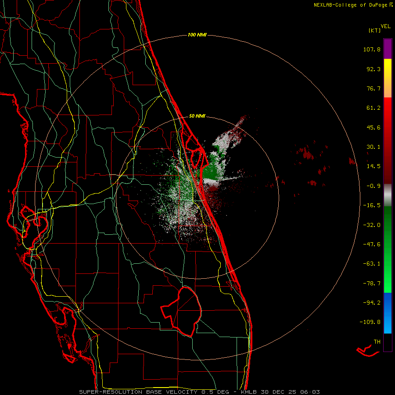Click the Lake Okeechobee outline on the map

click(x=182, y=311)
